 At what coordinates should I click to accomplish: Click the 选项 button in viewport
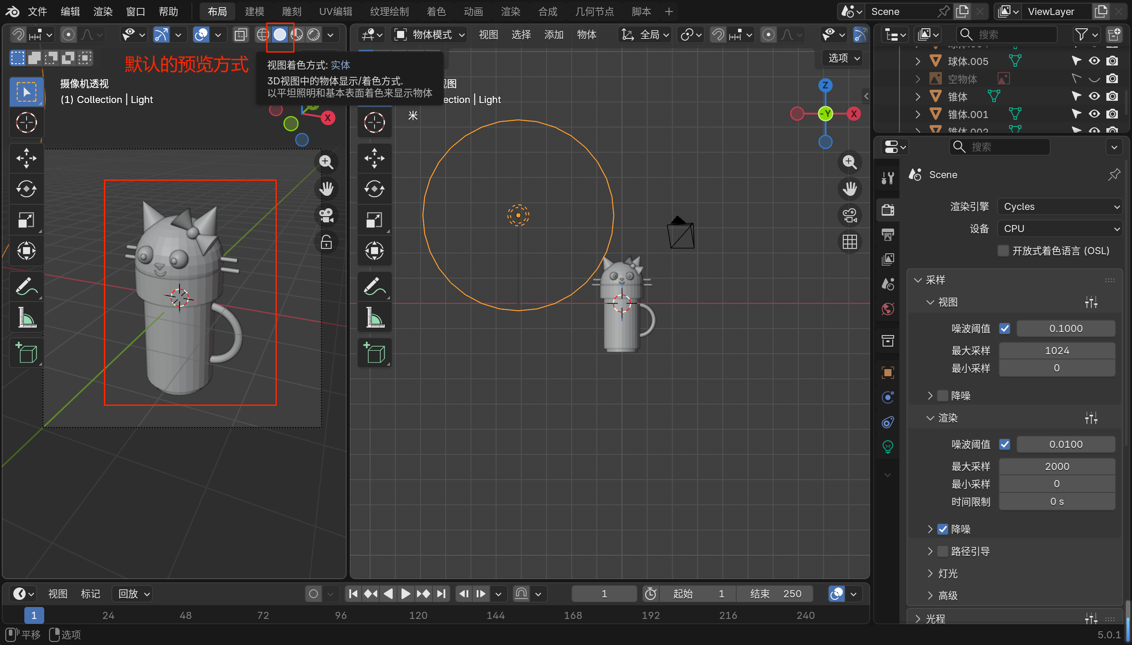coord(844,58)
